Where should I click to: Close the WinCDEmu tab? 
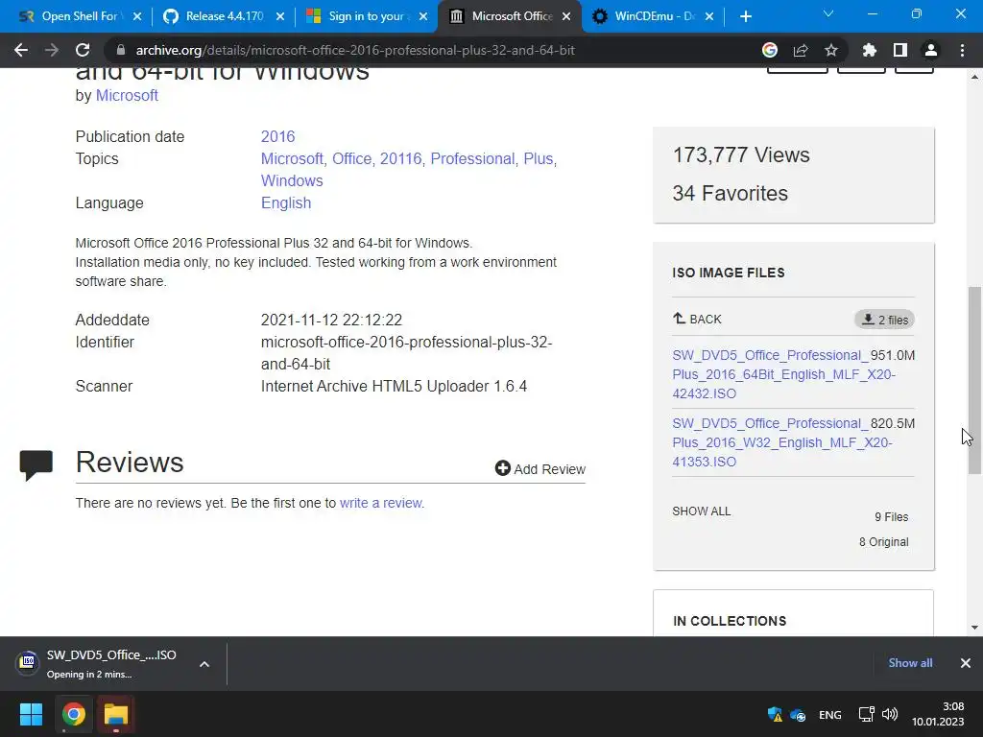point(709,16)
